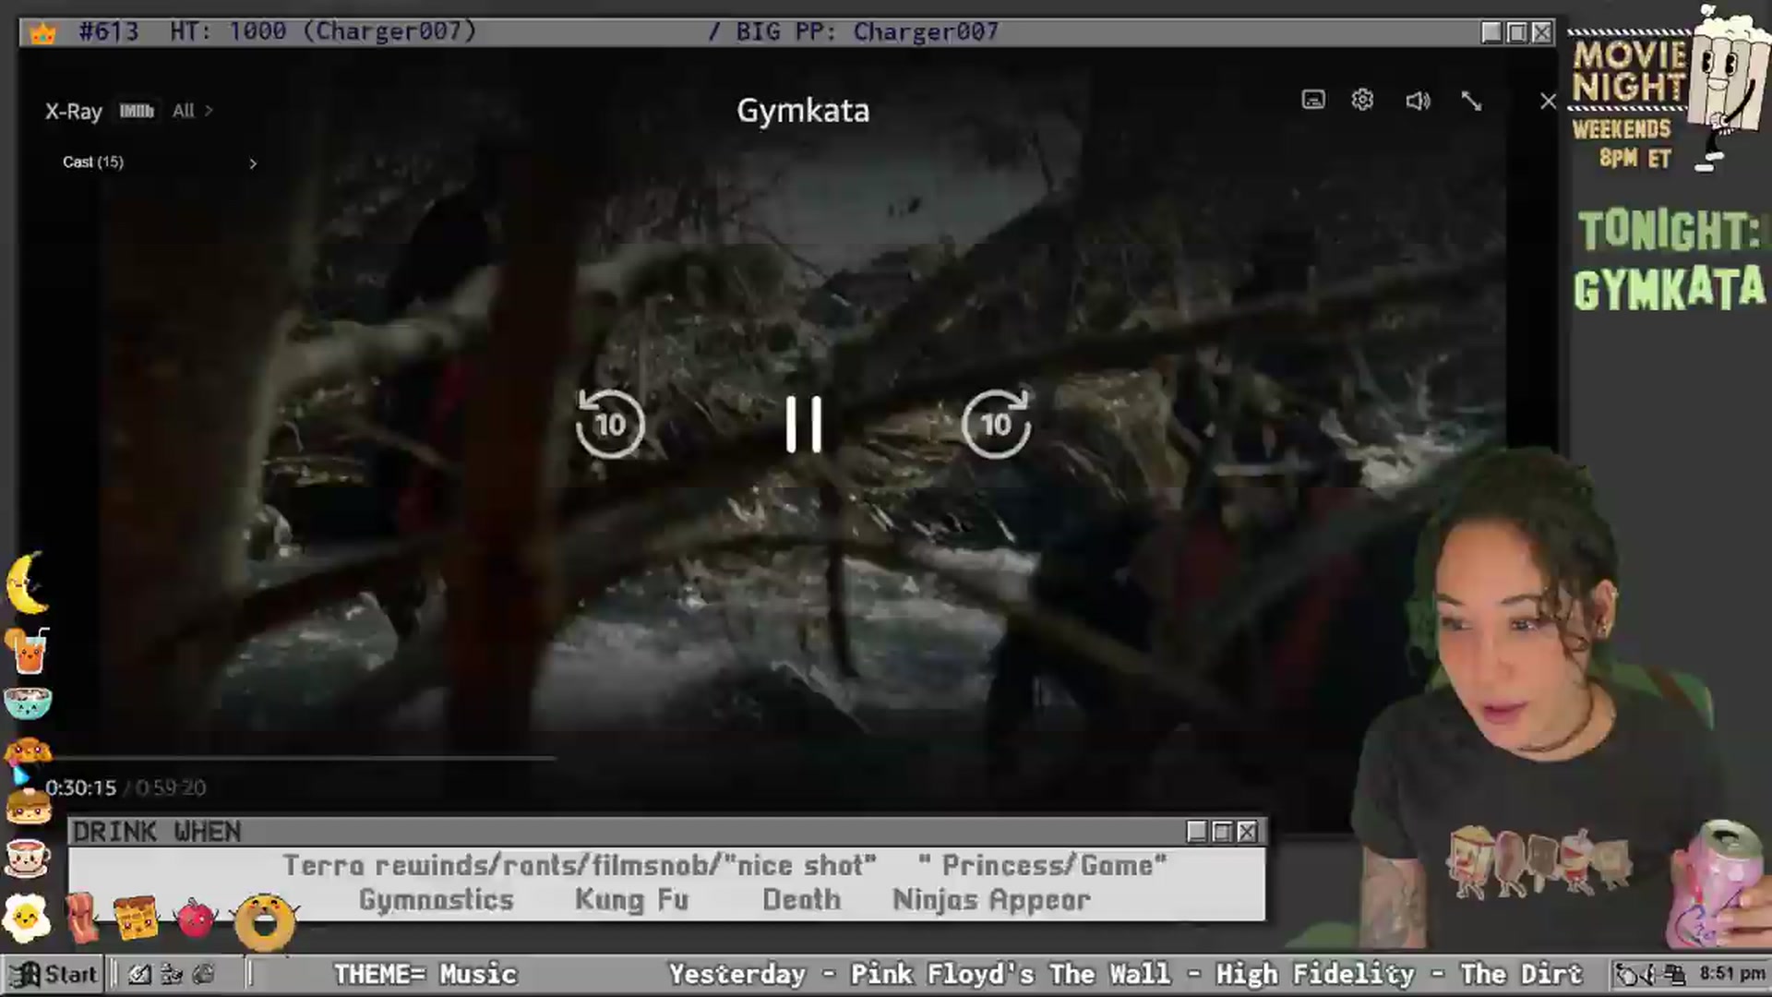Click the IMDb badge next to X-Ray

click(136, 111)
